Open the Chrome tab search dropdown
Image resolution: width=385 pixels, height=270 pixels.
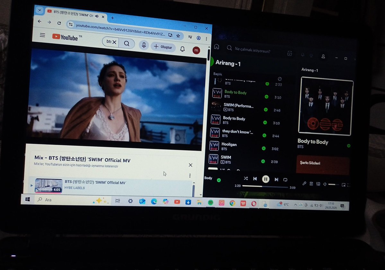pos(39,10)
